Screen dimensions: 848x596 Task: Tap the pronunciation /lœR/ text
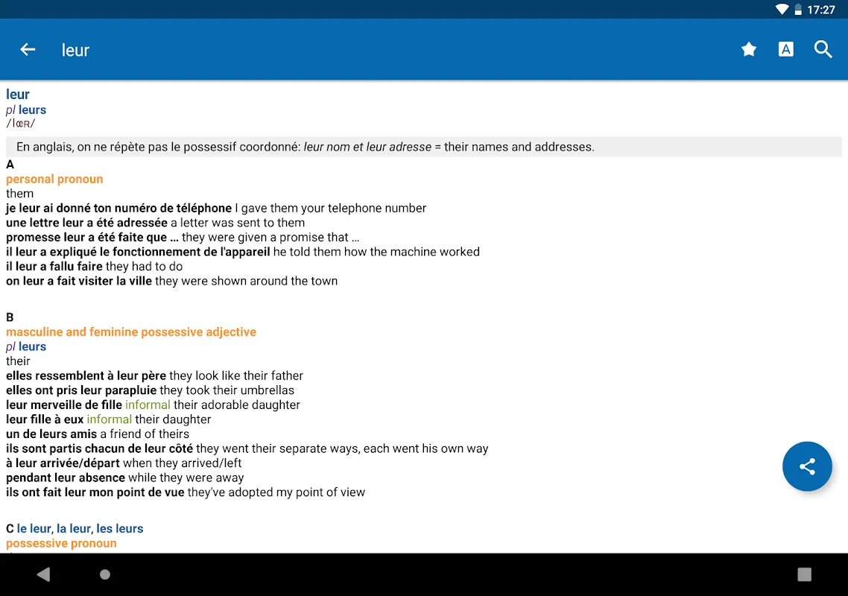point(21,124)
